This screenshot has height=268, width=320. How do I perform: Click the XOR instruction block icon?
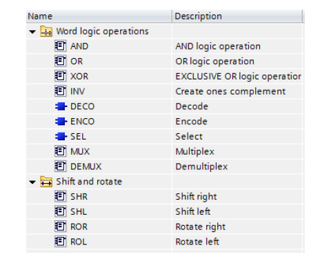click(x=61, y=76)
